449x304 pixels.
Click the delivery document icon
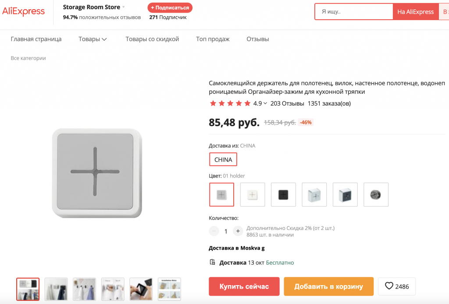point(213,262)
